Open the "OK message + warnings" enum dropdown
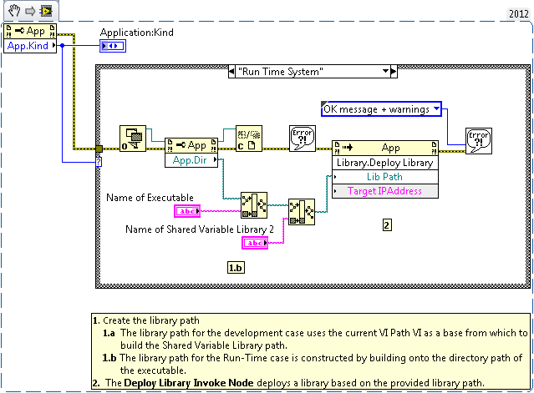The width and height of the screenshot is (534, 393). coord(436,108)
